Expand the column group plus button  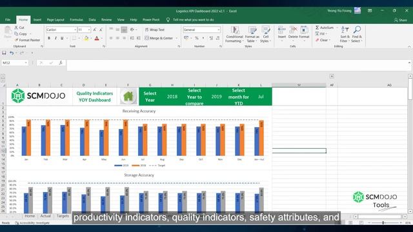click(332, 76)
